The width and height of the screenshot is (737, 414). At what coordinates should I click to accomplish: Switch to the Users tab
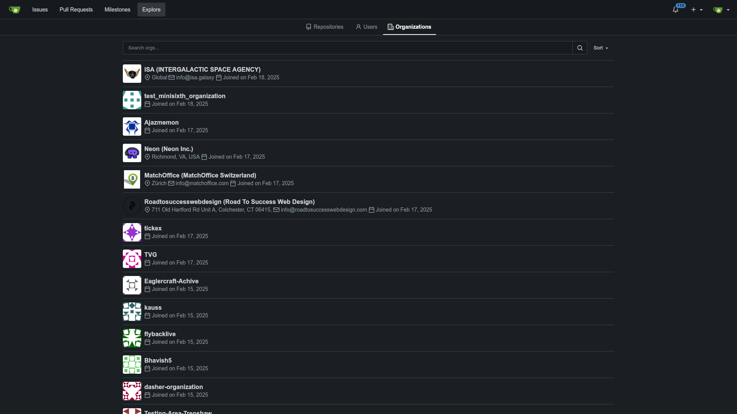tap(367, 27)
